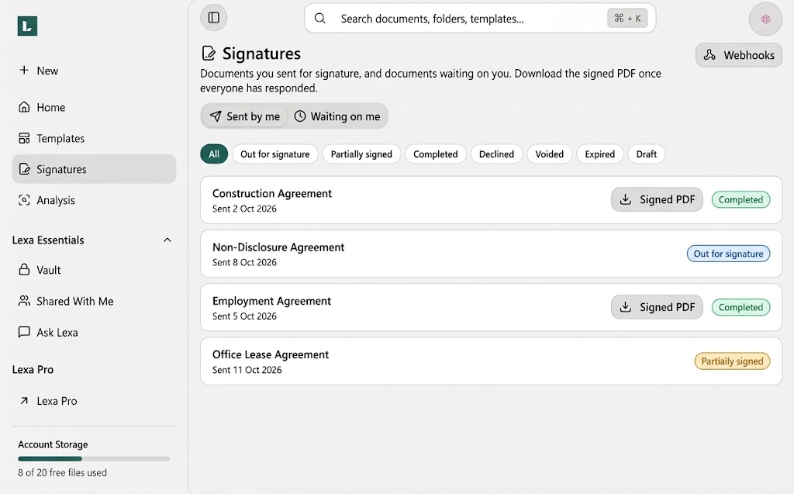This screenshot has height=494, width=794.
Task: Filter by Partially signed chip
Action: point(361,154)
